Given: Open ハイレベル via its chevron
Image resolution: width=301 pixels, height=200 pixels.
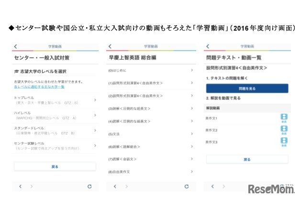Looking at the screenshot, I should (x=95, y=115).
